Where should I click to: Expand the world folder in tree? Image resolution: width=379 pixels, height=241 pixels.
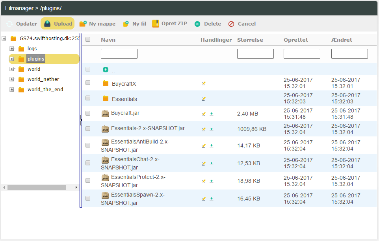pyautogui.click(x=11, y=69)
